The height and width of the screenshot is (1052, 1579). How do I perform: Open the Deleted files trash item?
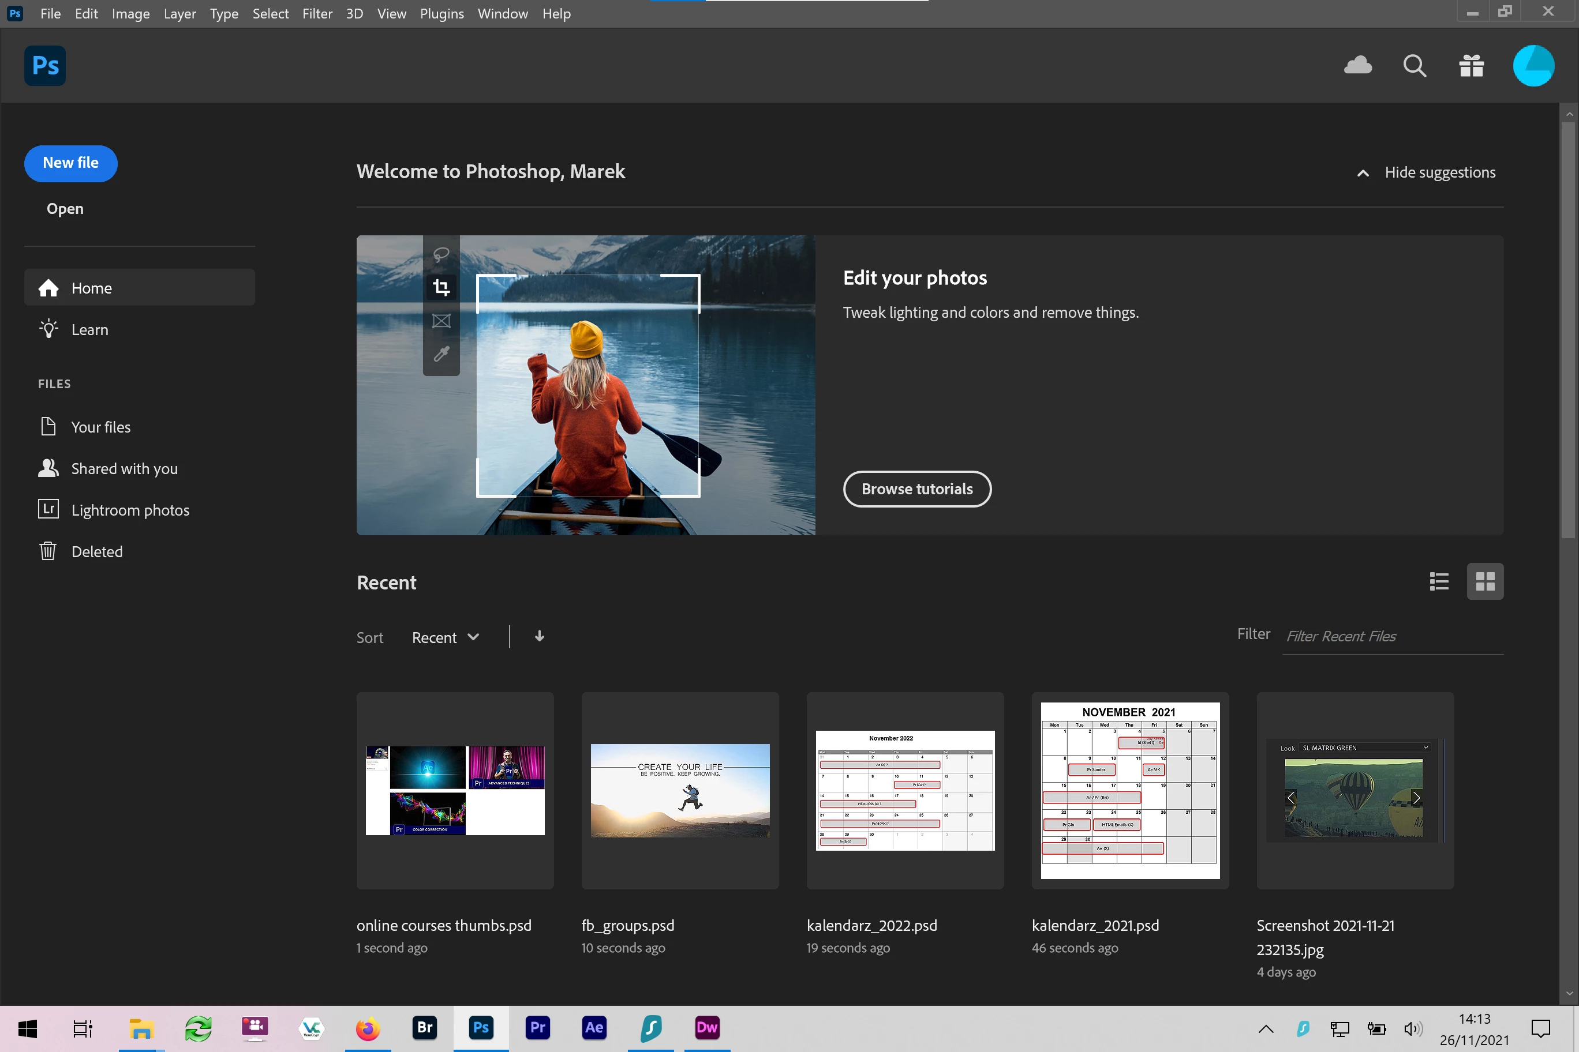pos(97,551)
